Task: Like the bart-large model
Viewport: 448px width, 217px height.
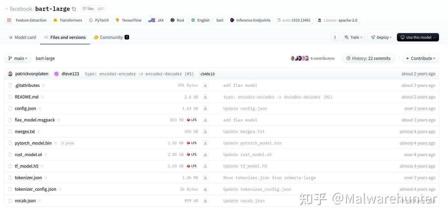Action: coord(88,9)
